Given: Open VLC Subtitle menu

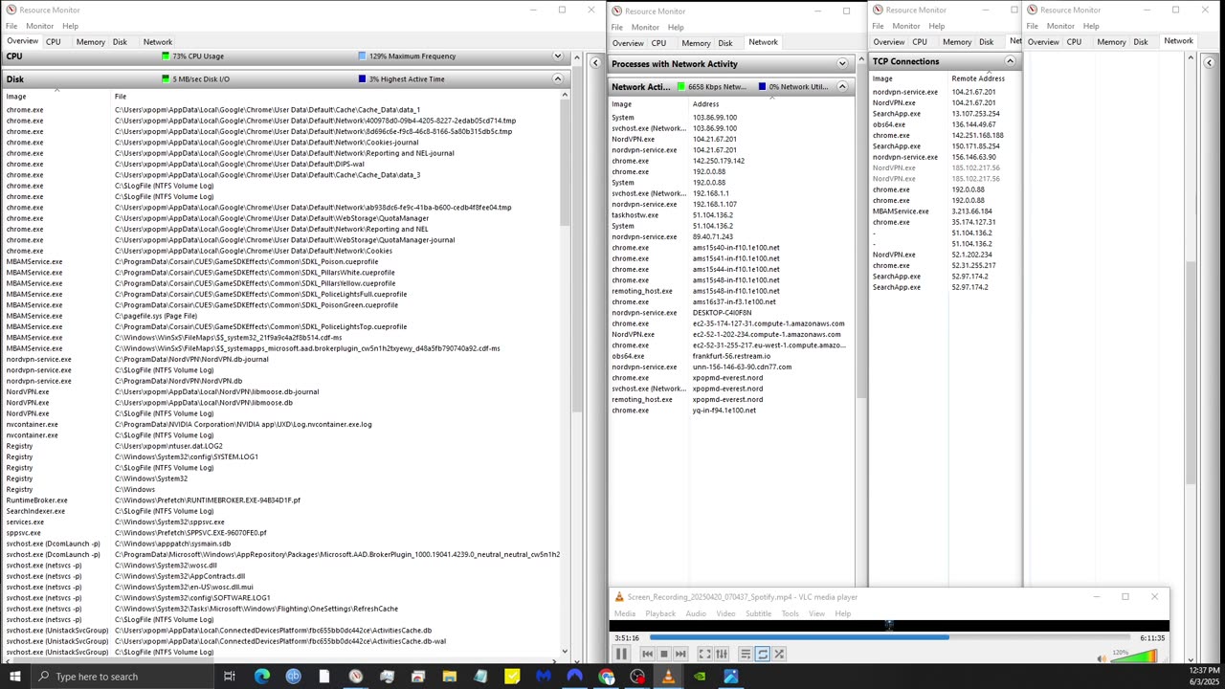Looking at the screenshot, I should pyautogui.click(x=758, y=613).
